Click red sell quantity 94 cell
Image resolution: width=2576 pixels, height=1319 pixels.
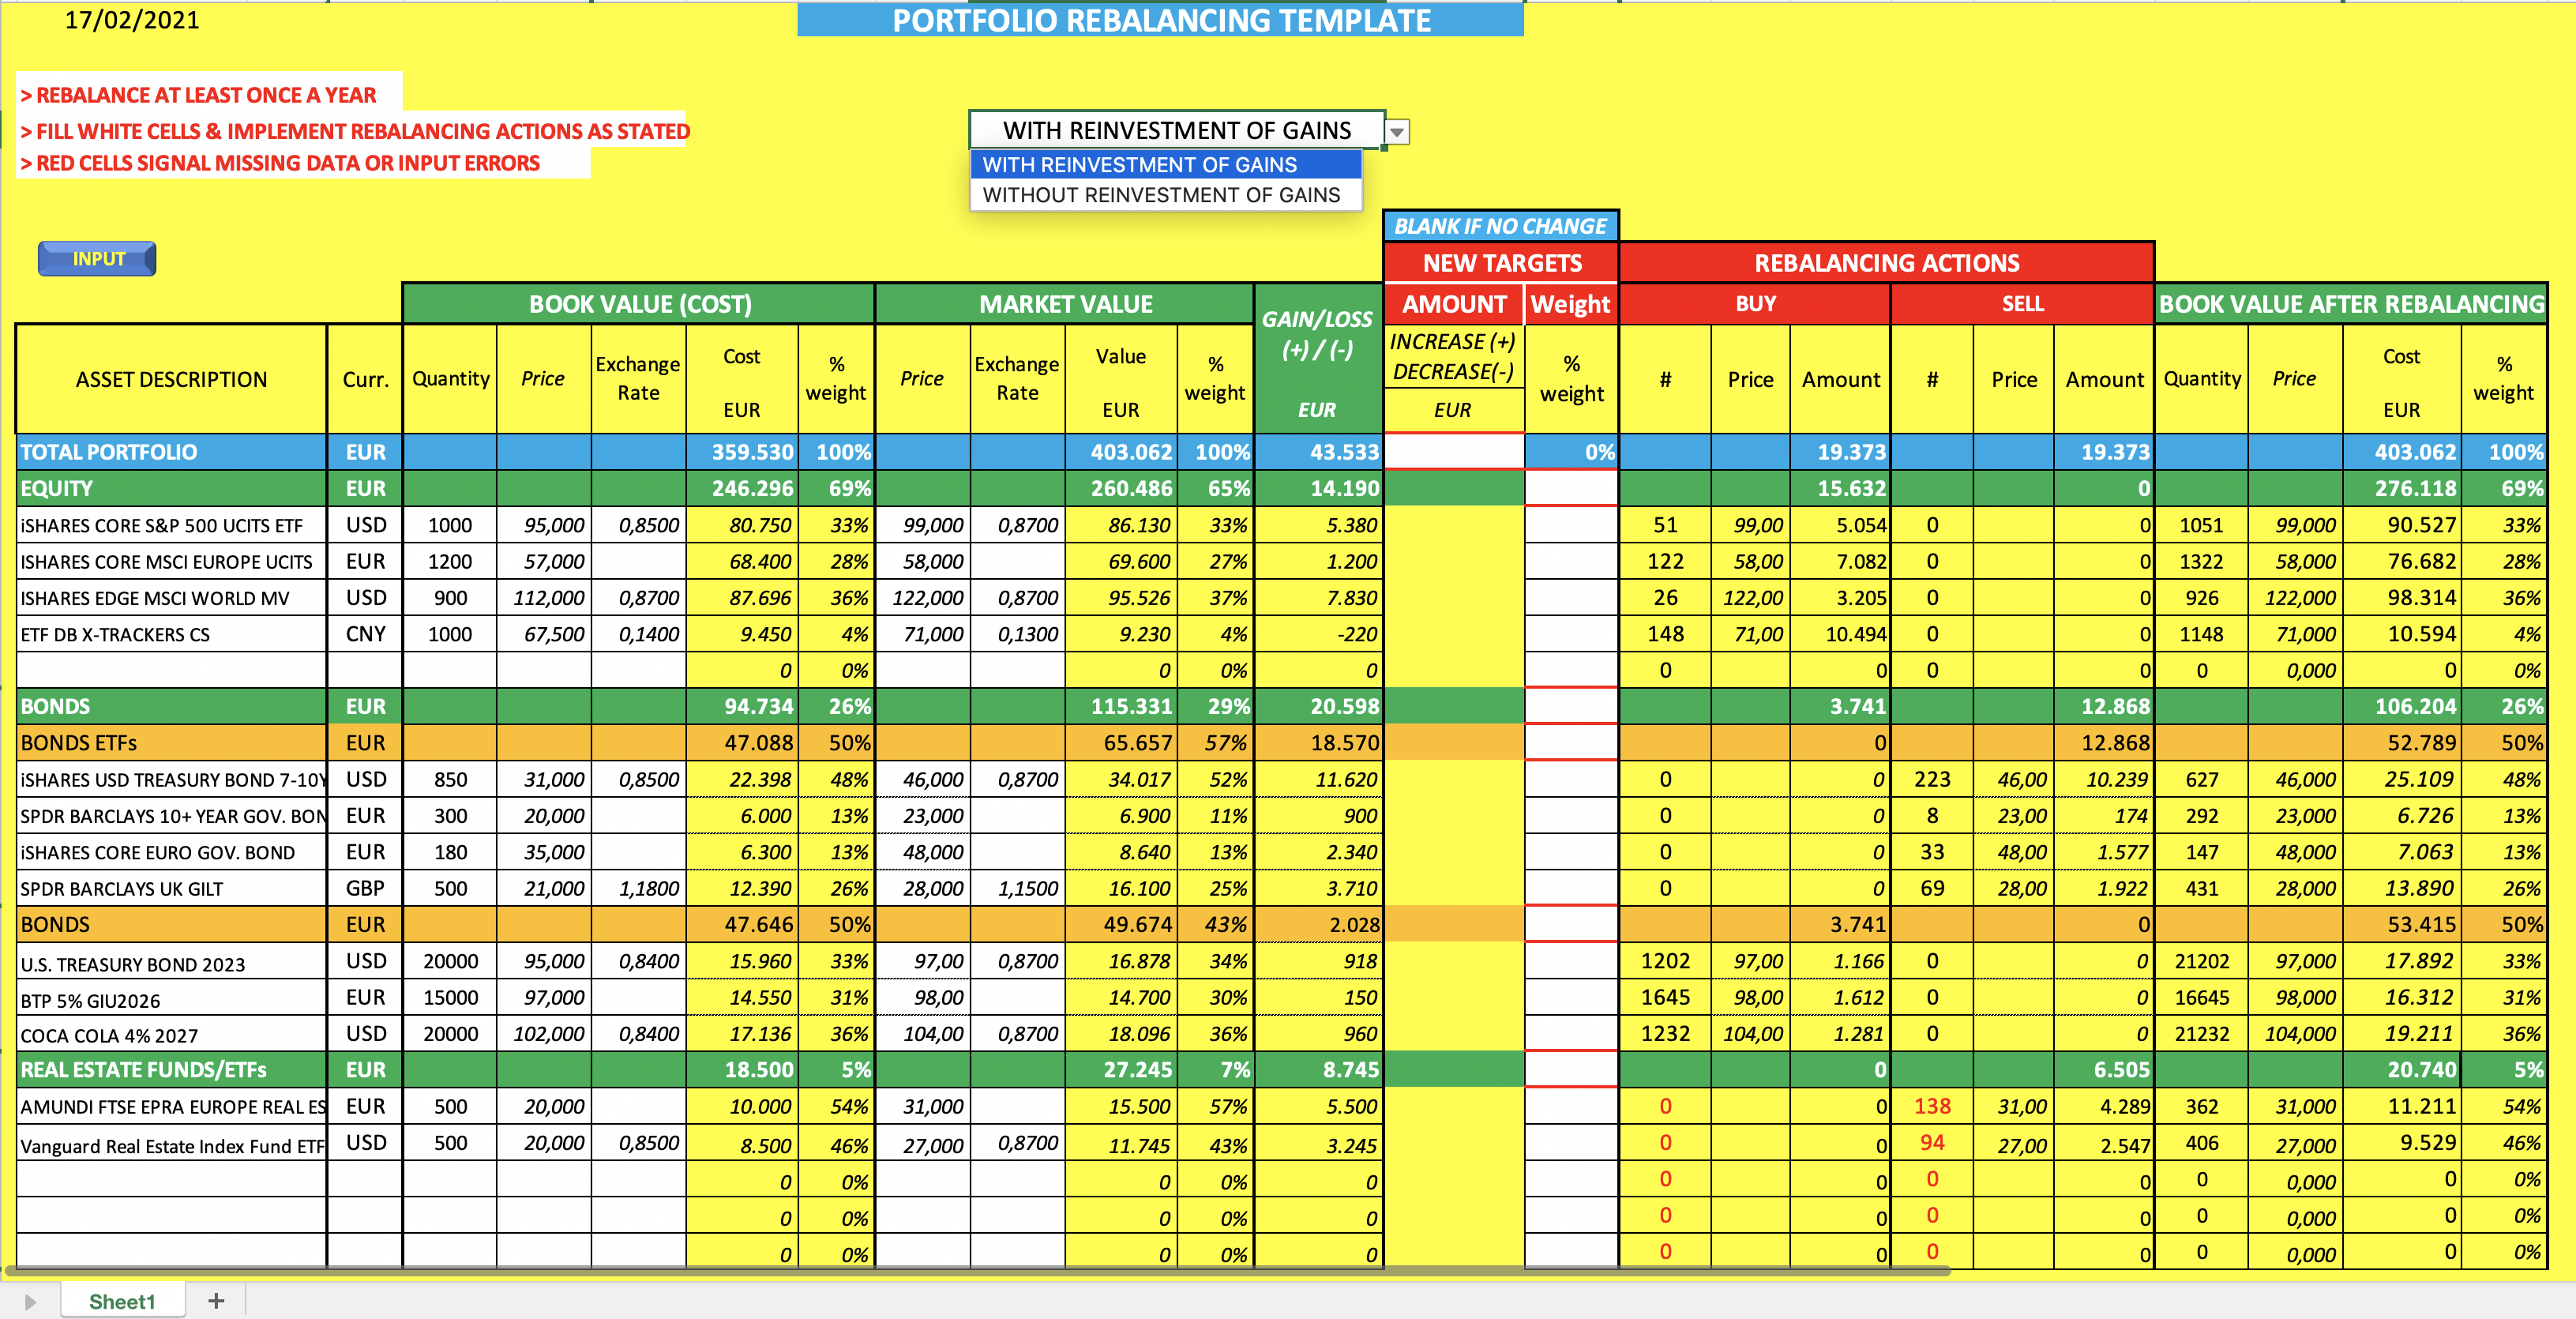tap(1932, 1142)
